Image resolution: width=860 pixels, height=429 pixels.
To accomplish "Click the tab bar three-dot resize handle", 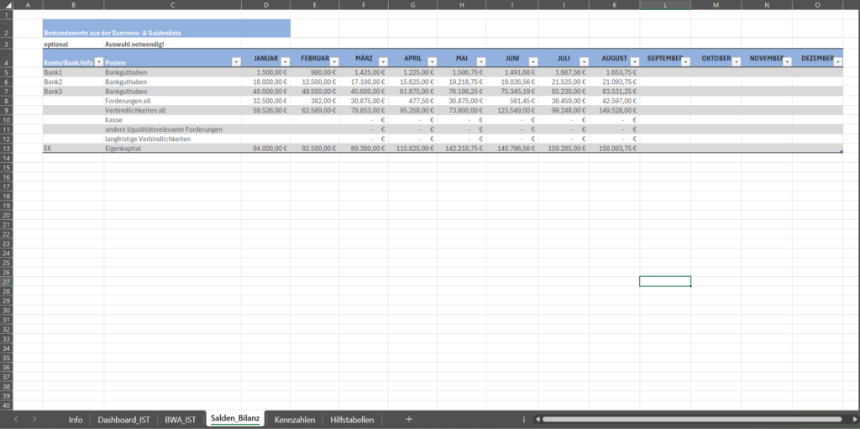I will pos(524,419).
